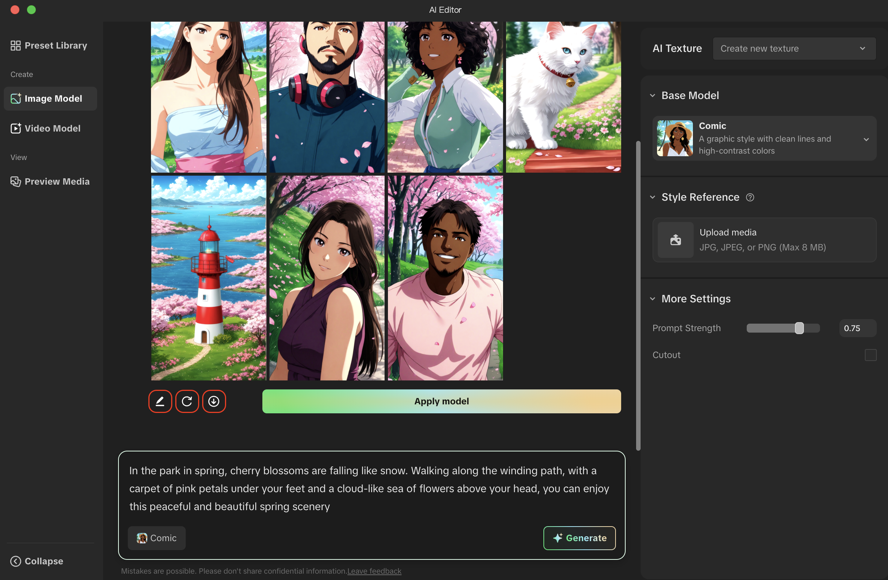Select the man with headphones thumbnail
Screen dimensions: 888x580
327,97
